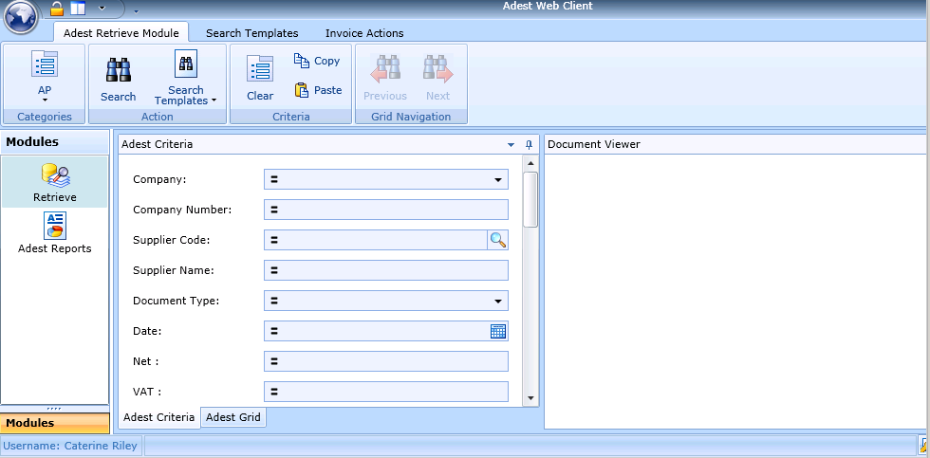Open the Adest Criteria panel menu arrow
Screen dimensions: 930x458
(512, 144)
